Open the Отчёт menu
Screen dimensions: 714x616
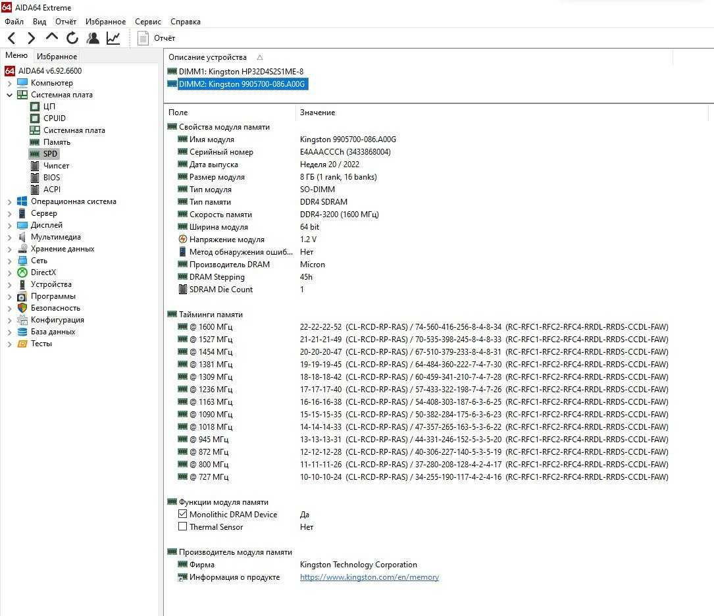point(66,22)
